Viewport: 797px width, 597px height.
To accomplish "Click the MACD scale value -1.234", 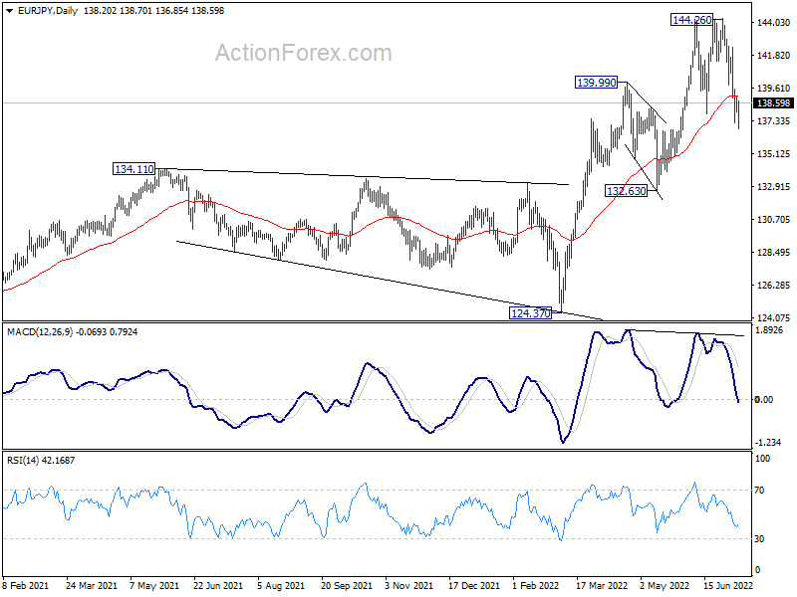I will 768,443.
